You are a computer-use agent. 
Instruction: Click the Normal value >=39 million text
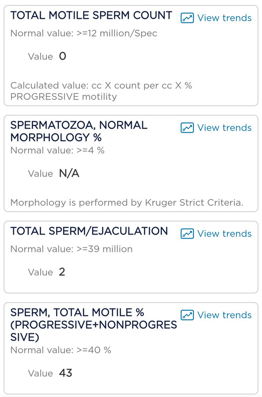tap(71, 249)
